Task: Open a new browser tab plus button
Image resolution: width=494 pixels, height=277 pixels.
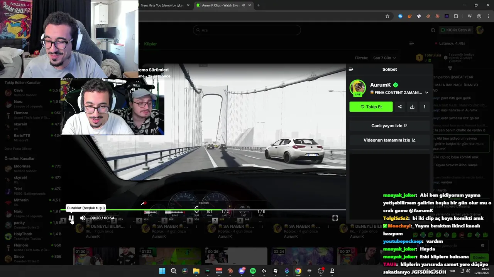Action: click(x=259, y=5)
